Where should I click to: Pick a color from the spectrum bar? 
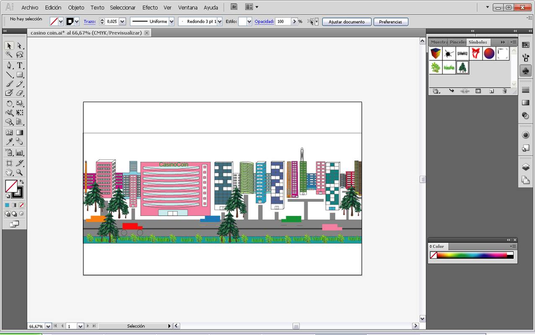click(x=472, y=255)
